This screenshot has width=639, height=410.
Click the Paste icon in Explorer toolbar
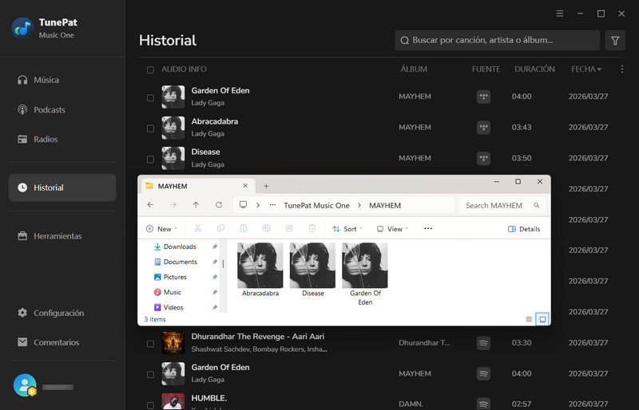click(x=244, y=228)
